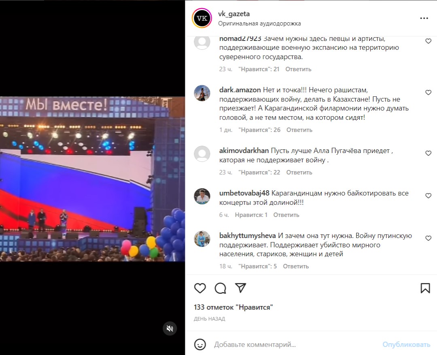Reply to the umbetovabaj48 comment

tap(286, 215)
